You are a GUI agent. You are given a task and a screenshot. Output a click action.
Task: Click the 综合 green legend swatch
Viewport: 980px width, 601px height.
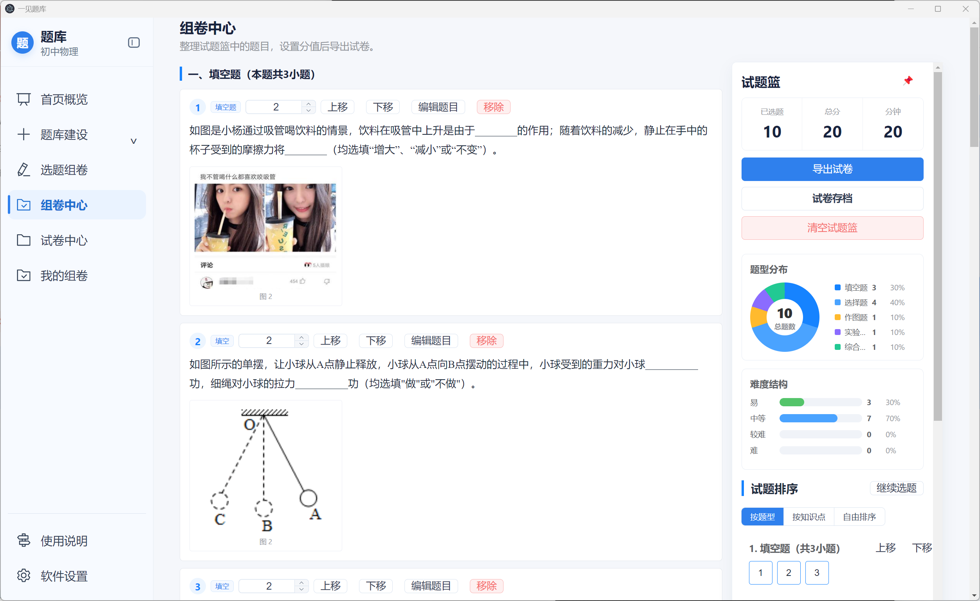(837, 347)
